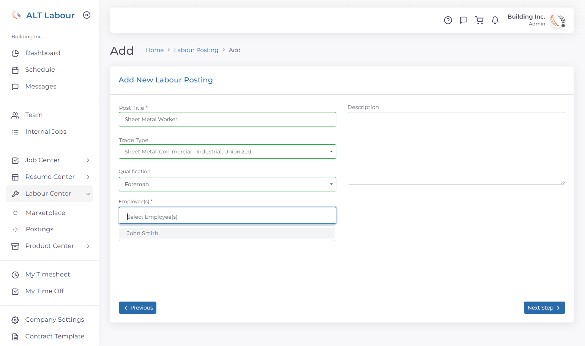The width and height of the screenshot is (585, 346).
Task: Expand the Job Center menu
Action: tap(49, 160)
